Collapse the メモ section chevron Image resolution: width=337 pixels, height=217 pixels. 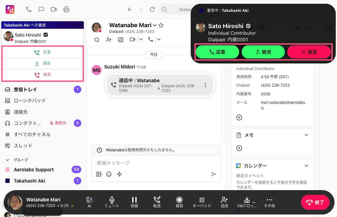tap(306, 135)
